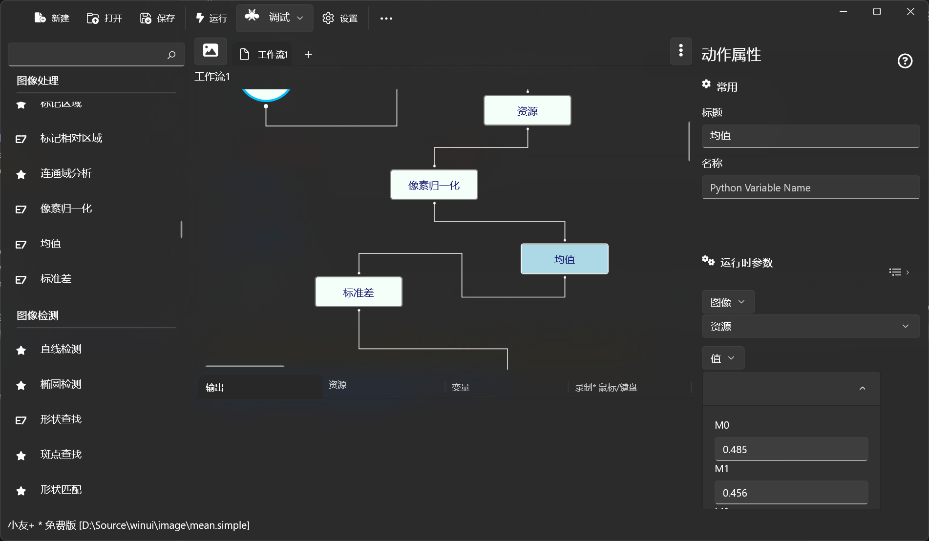The image size is (929, 541).
Task: Click the Open file icon
Action: (93, 18)
